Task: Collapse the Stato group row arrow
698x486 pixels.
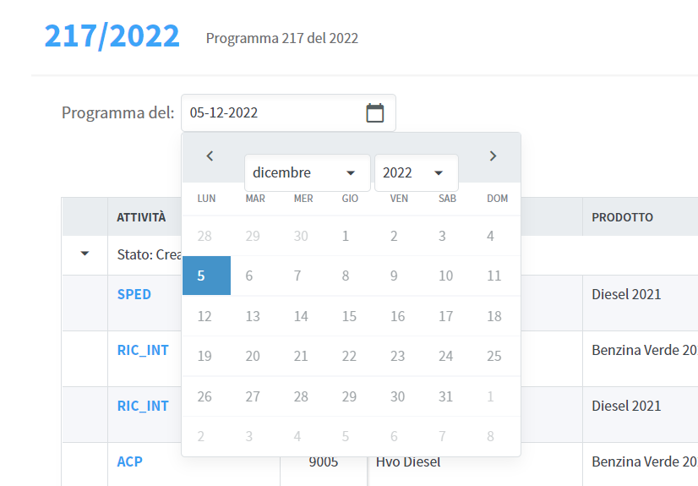Action: [x=85, y=254]
